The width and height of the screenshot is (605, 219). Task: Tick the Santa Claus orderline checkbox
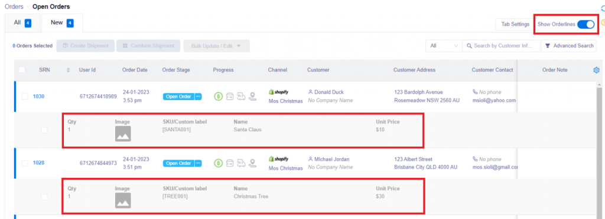click(44, 130)
